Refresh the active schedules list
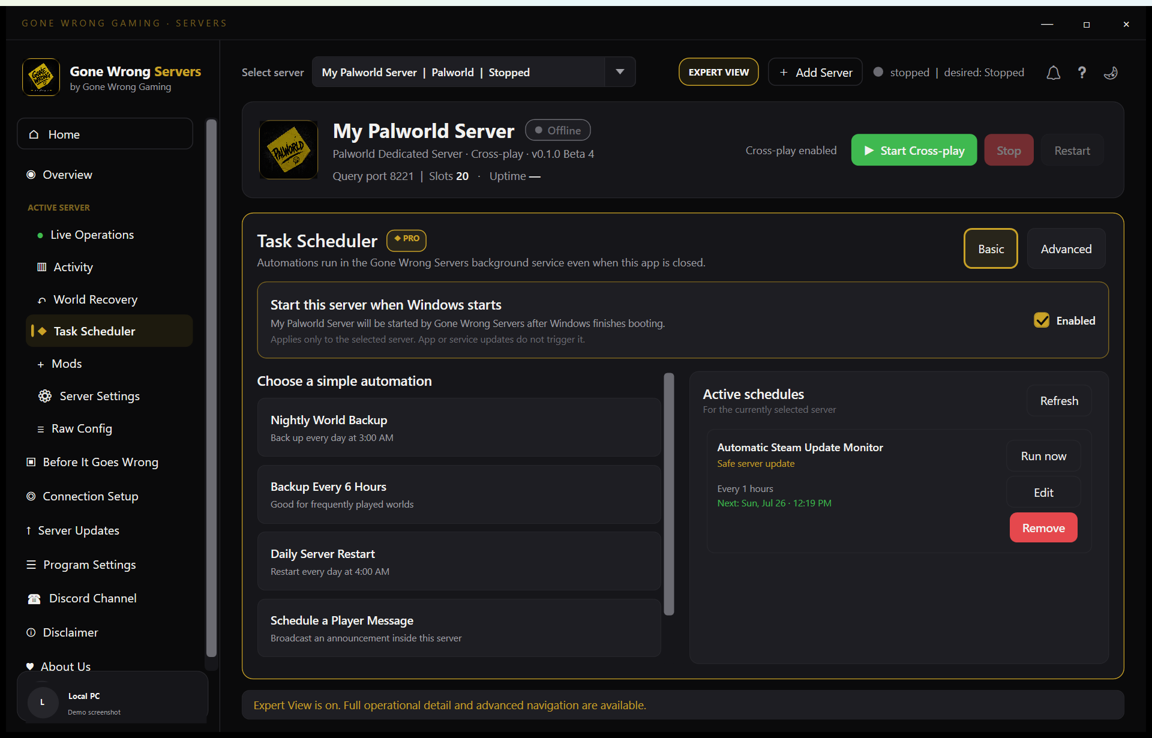This screenshot has height=738, width=1152. 1059,401
